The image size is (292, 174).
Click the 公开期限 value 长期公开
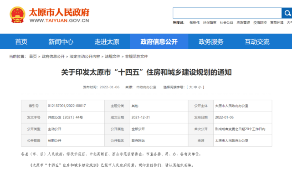(x=55, y=140)
